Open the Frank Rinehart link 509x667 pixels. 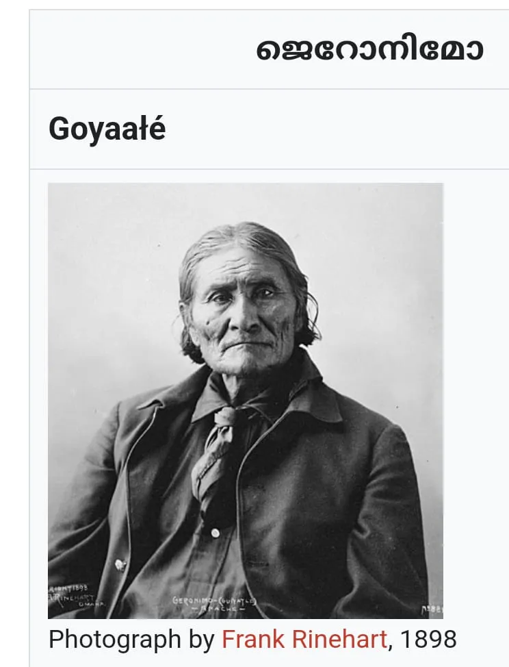tap(304, 639)
